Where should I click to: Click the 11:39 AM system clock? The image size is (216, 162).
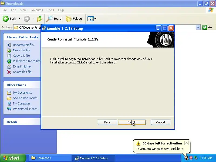(206, 158)
